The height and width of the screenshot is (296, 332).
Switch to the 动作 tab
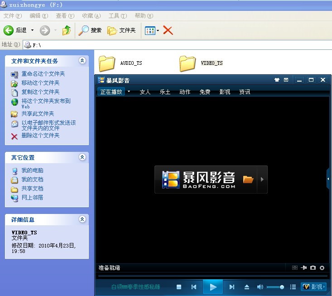[185, 92]
